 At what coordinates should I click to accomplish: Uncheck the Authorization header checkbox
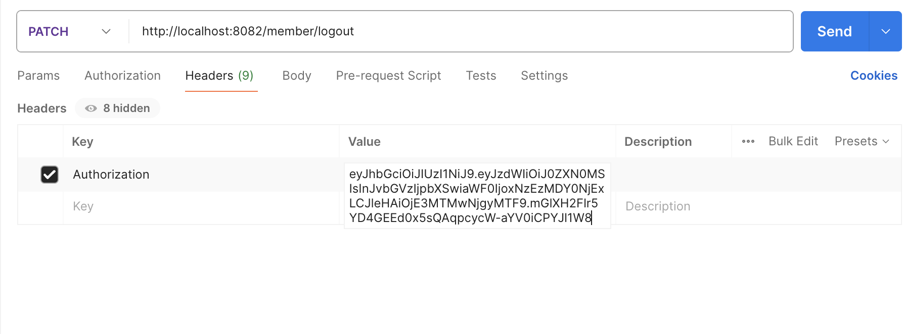pos(50,175)
